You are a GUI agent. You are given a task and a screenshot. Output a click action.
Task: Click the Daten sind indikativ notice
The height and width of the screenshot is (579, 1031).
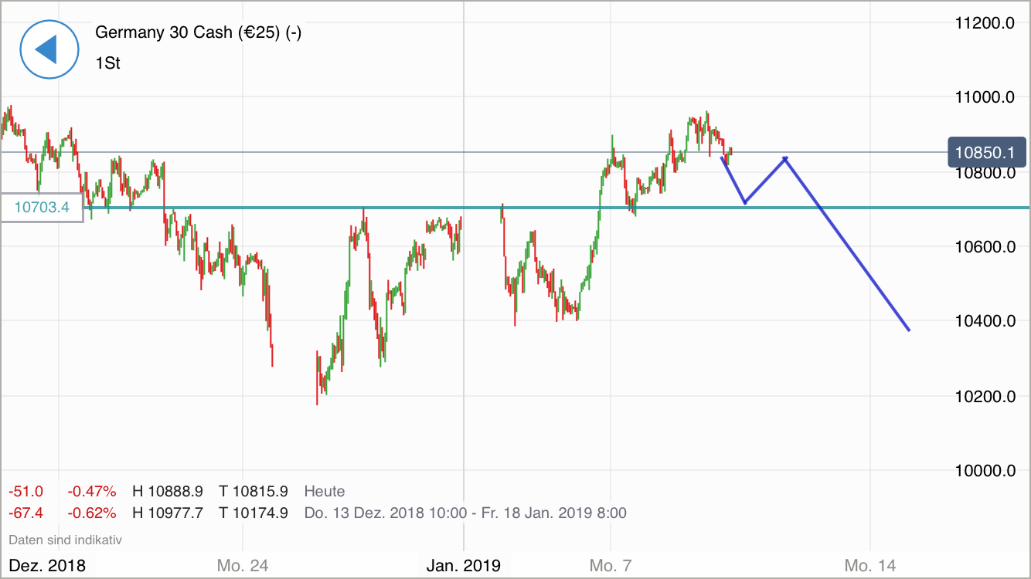click(66, 540)
